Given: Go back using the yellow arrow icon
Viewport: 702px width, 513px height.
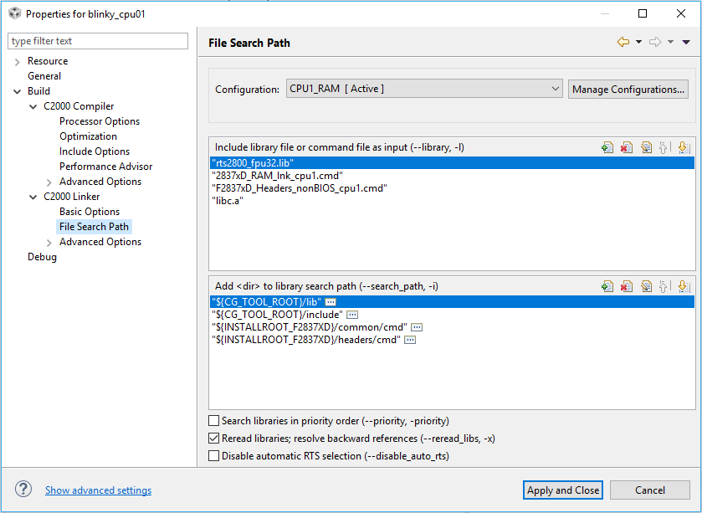Looking at the screenshot, I should [623, 42].
